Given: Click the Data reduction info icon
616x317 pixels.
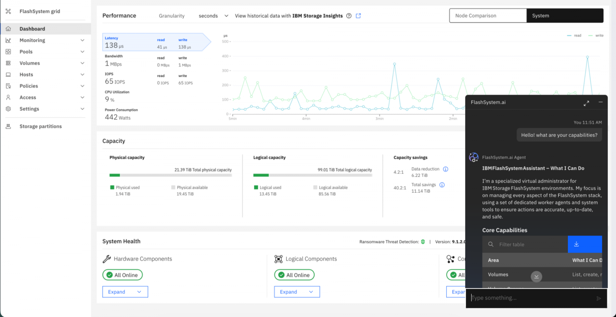Looking at the screenshot, I should click(x=445, y=169).
